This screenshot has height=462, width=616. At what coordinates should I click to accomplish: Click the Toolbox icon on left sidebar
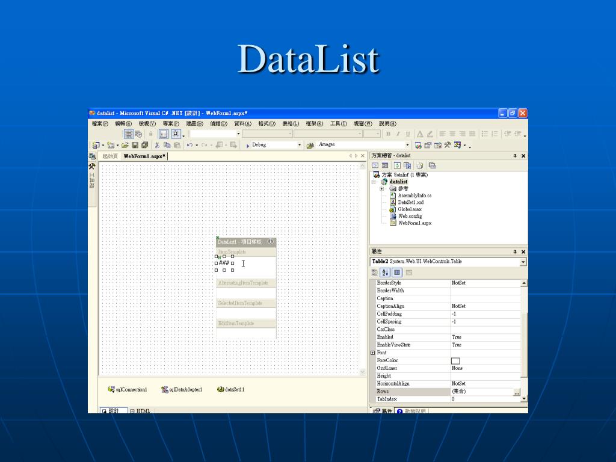coord(92,166)
